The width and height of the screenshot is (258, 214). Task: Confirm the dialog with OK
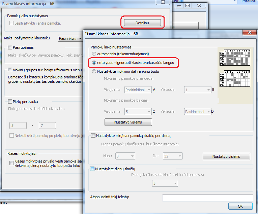click(x=240, y=206)
